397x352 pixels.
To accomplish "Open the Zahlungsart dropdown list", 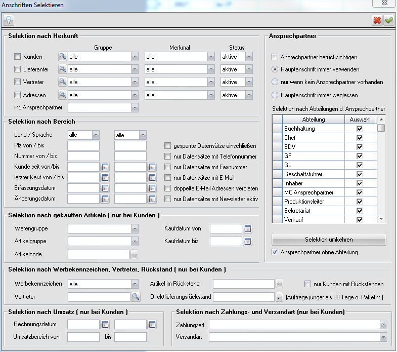I will (x=383, y=324).
